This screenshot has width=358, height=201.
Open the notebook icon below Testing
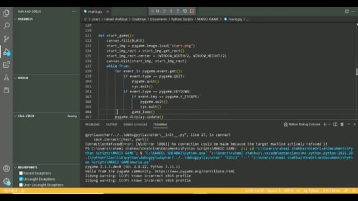pos(6,90)
